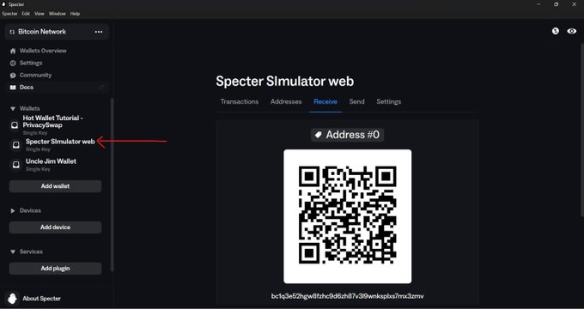The image size is (584, 309).
Task: Collapse the Wallets section triangle
Action: 13,109
